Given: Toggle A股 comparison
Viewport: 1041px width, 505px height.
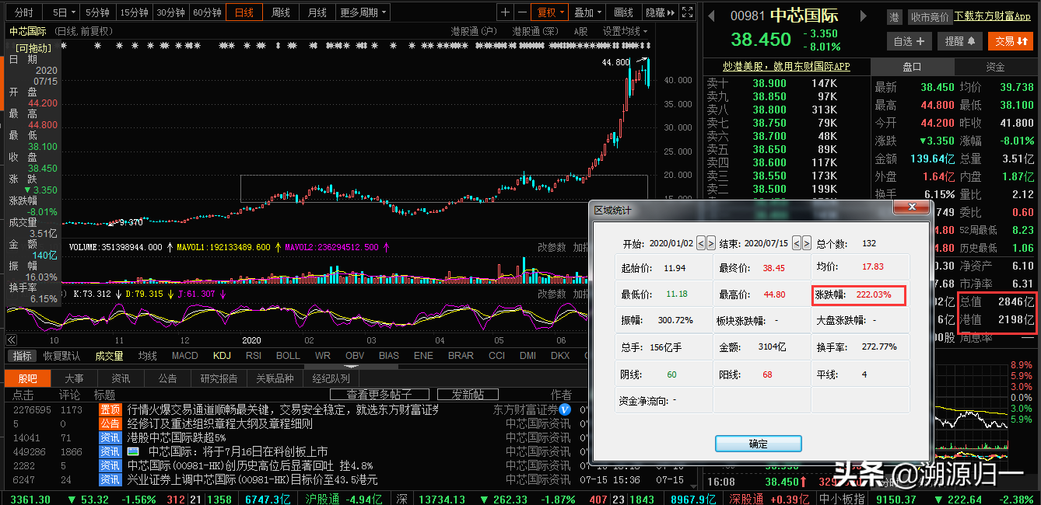Looking at the screenshot, I should [580, 31].
